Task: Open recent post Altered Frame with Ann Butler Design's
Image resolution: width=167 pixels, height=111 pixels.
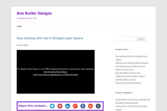Action: [x=132, y=66]
